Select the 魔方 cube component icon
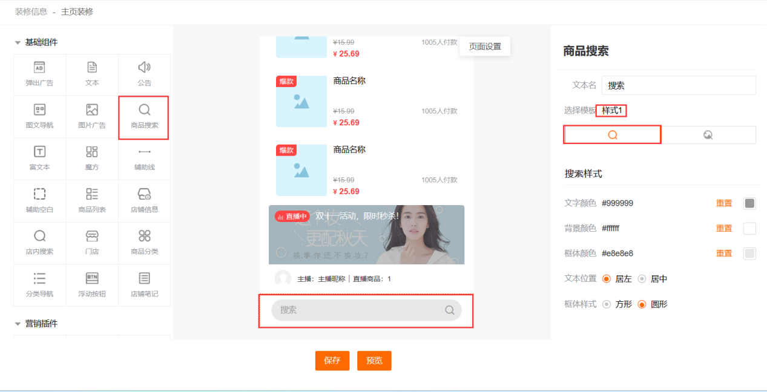Screen dimensions: 767x392 92,151
